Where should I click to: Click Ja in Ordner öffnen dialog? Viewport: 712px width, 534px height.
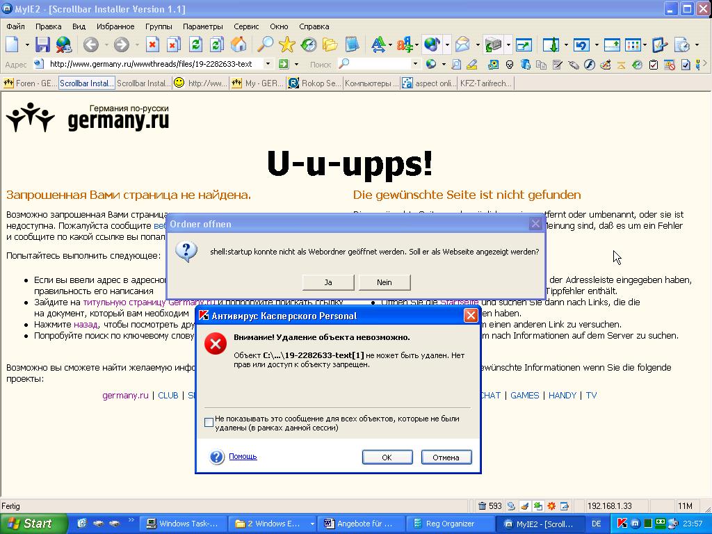[328, 282]
